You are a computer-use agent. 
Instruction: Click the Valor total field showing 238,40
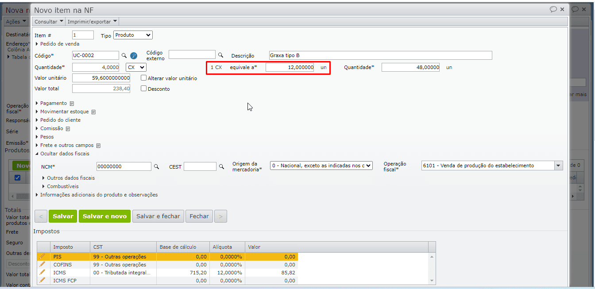101,89
